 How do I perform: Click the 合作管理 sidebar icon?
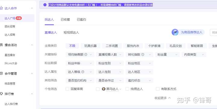[x=2, y=74]
